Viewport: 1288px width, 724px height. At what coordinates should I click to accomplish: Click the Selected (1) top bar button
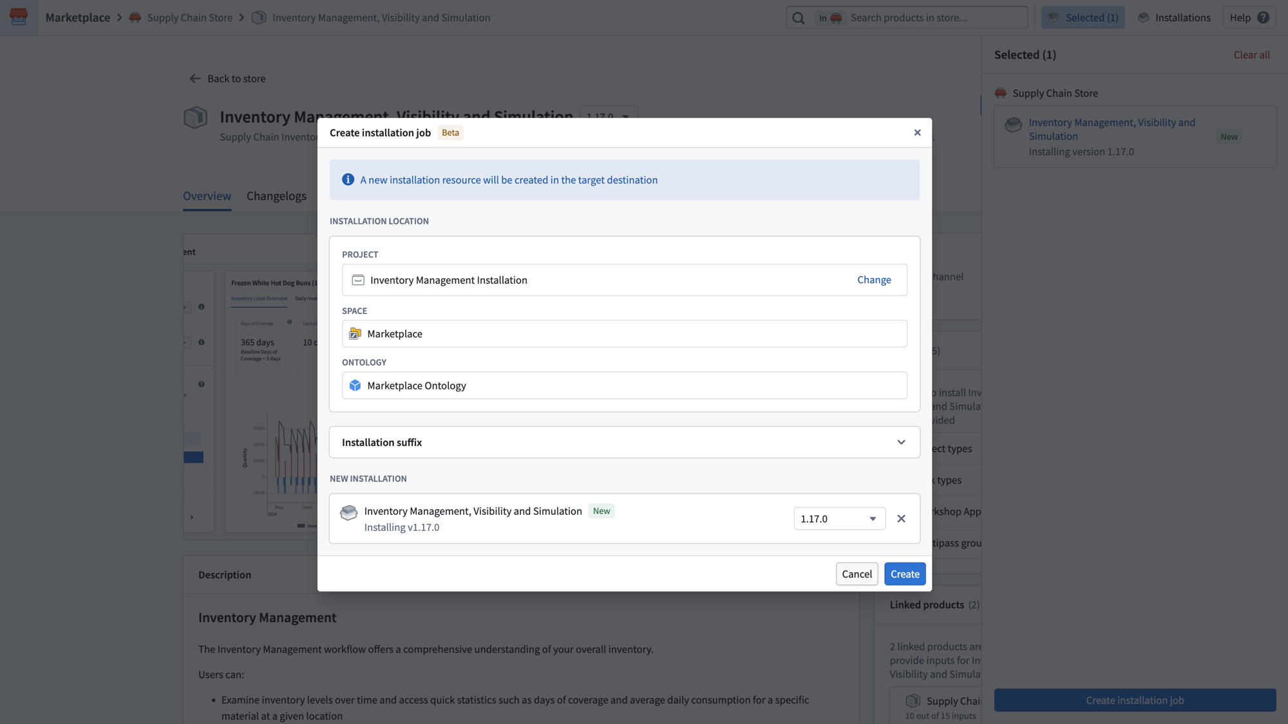1083,17
